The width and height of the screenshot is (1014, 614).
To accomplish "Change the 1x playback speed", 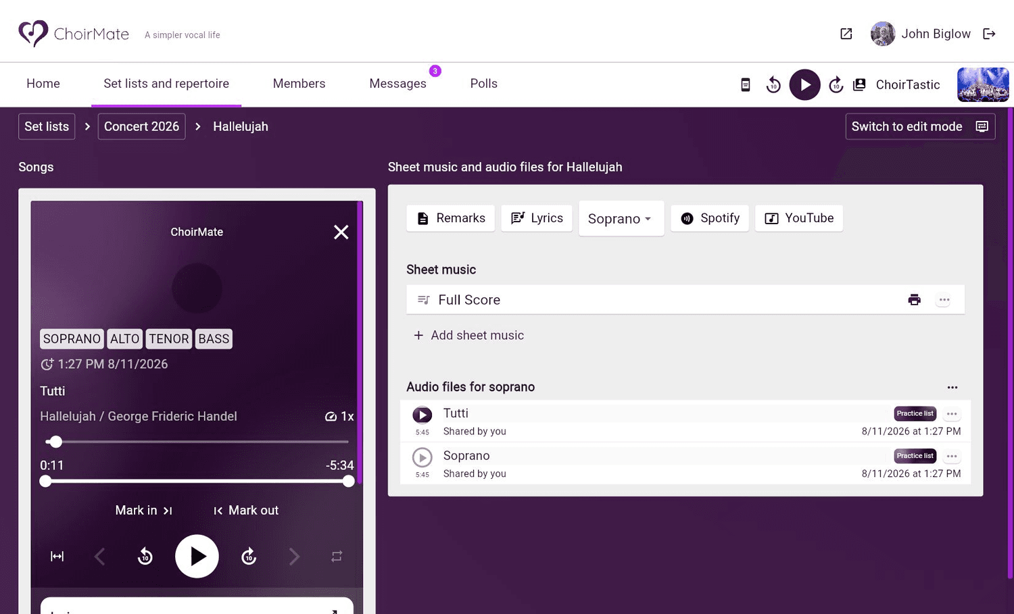I will point(339,416).
